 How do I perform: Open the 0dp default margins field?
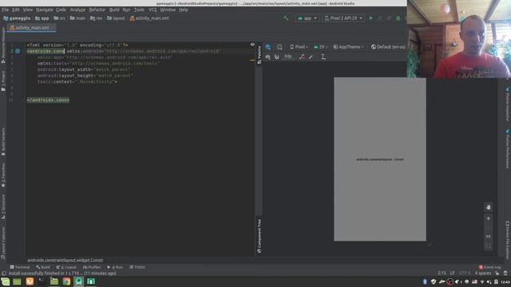(x=287, y=57)
